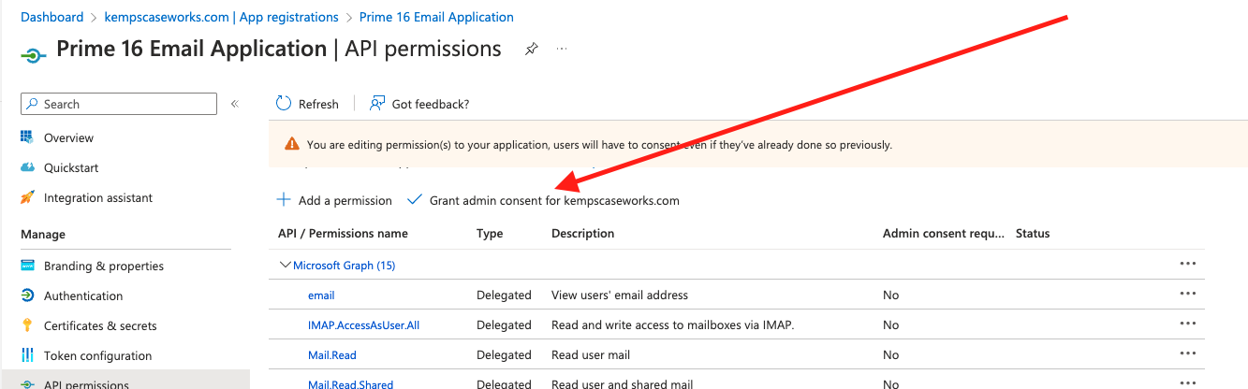Click the Got feedback icon

pyautogui.click(x=377, y=104)
